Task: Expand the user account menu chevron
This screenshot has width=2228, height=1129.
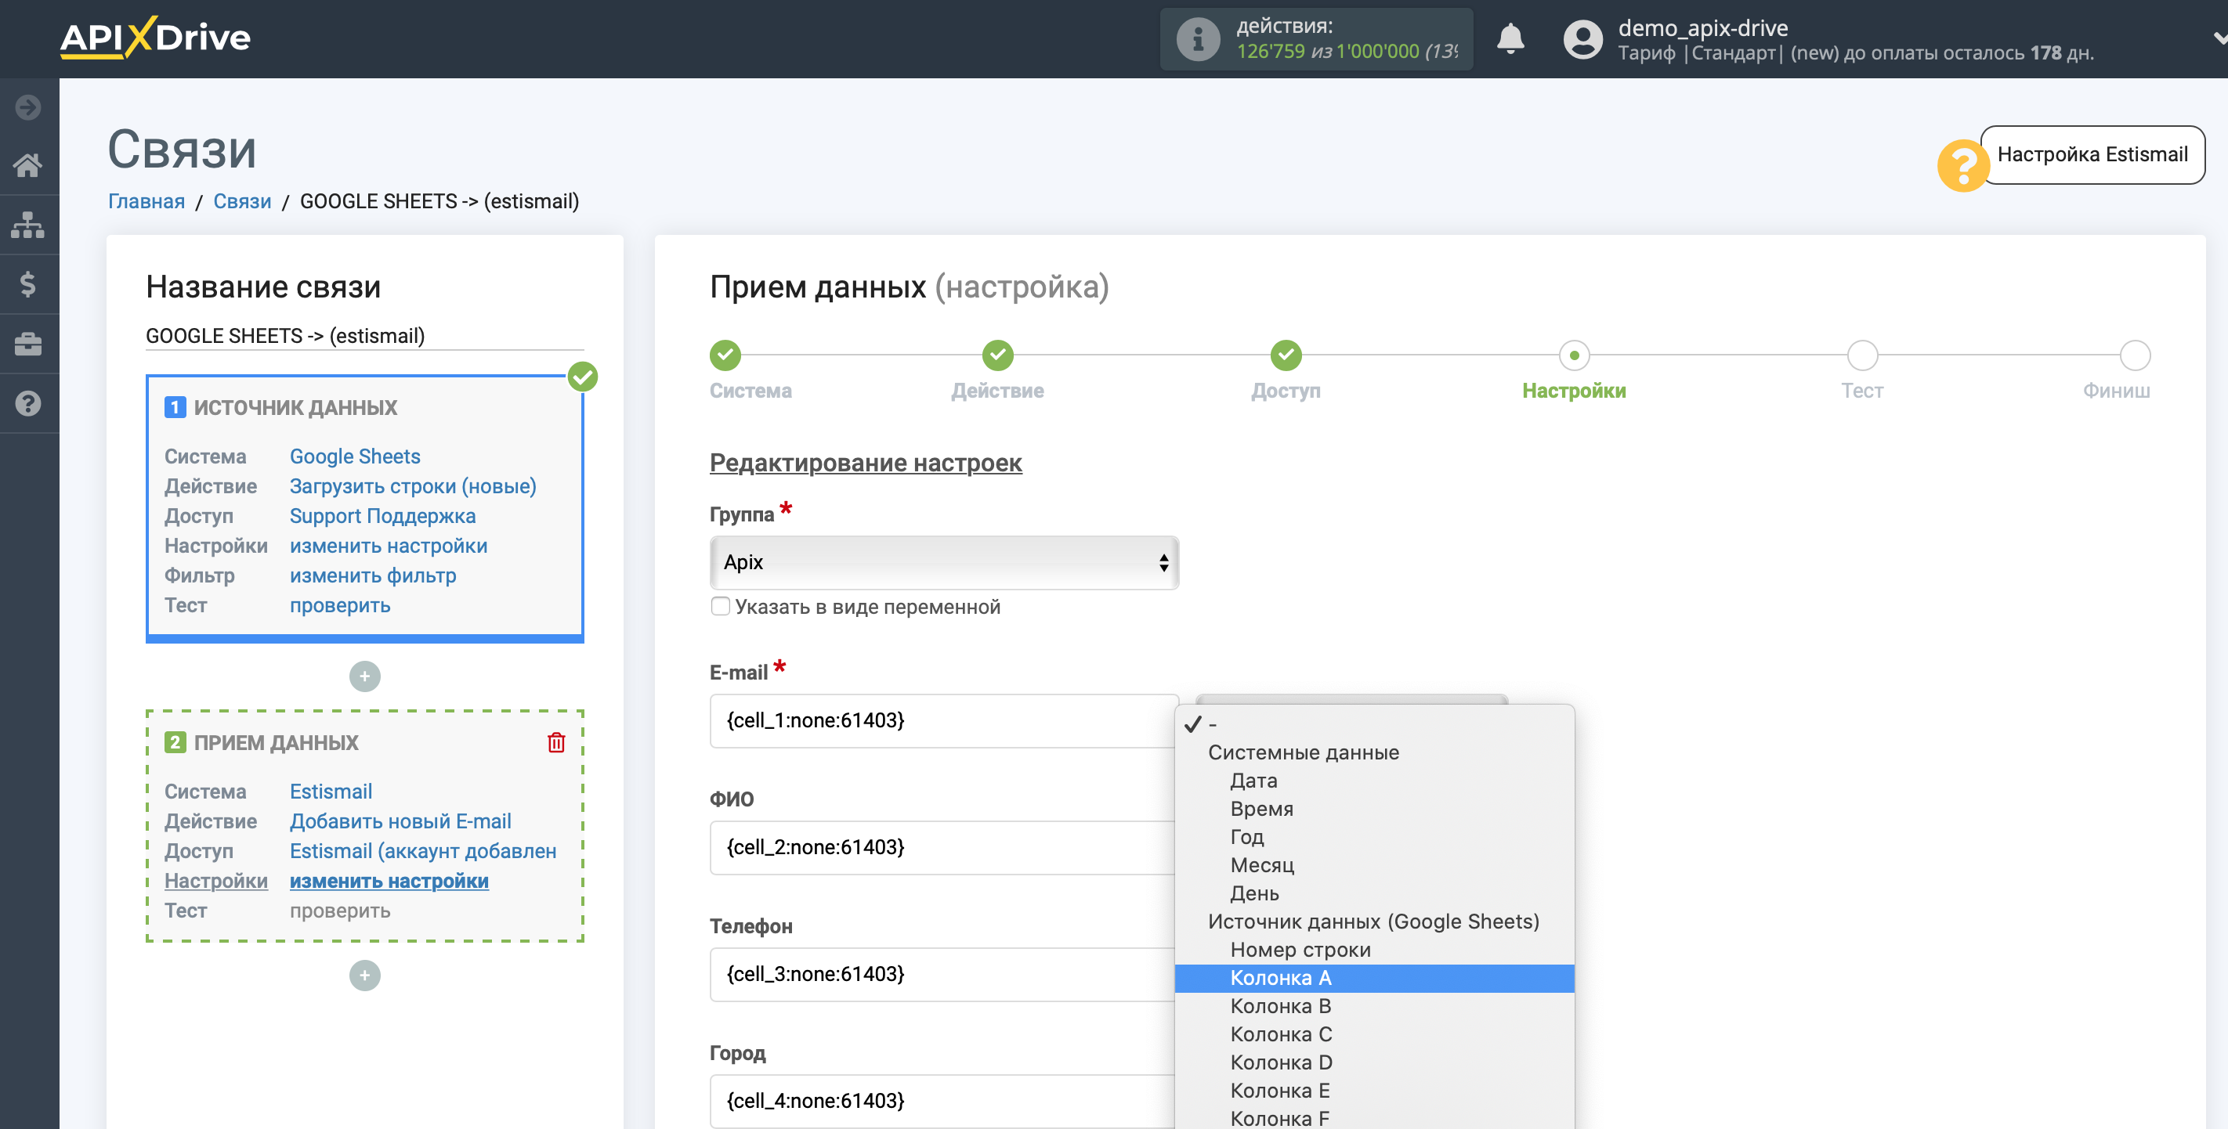Action: 2219,39
